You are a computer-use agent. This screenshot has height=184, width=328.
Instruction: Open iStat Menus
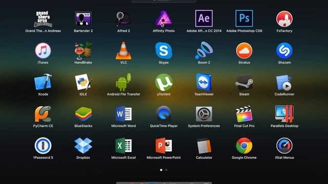(284, 146)
